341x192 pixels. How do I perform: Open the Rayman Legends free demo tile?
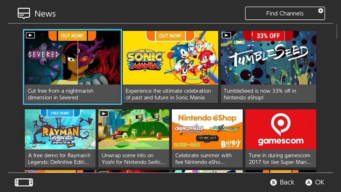(60, 138)
